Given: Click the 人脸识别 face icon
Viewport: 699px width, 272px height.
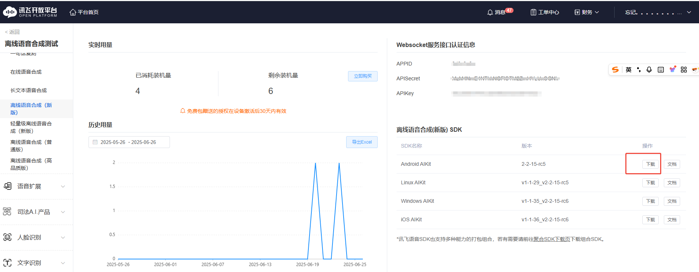Looking at the screenshot, I should click(7, 237).
